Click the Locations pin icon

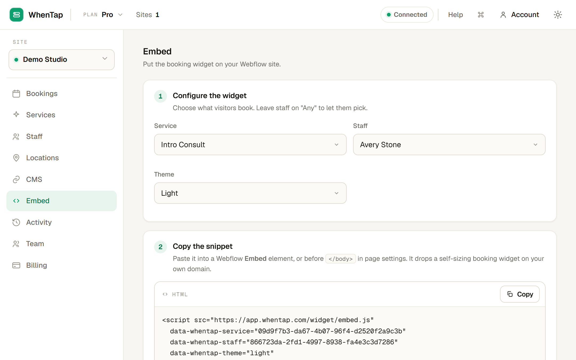16,158
